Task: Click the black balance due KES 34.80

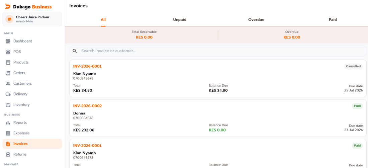Action: pyautogui.click(x=218, y=90)
